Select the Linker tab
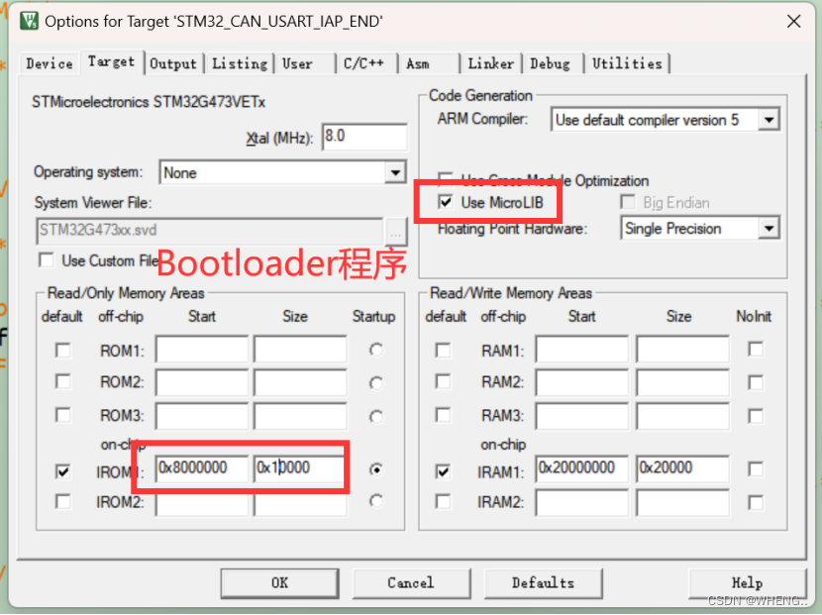 (490, 62)
